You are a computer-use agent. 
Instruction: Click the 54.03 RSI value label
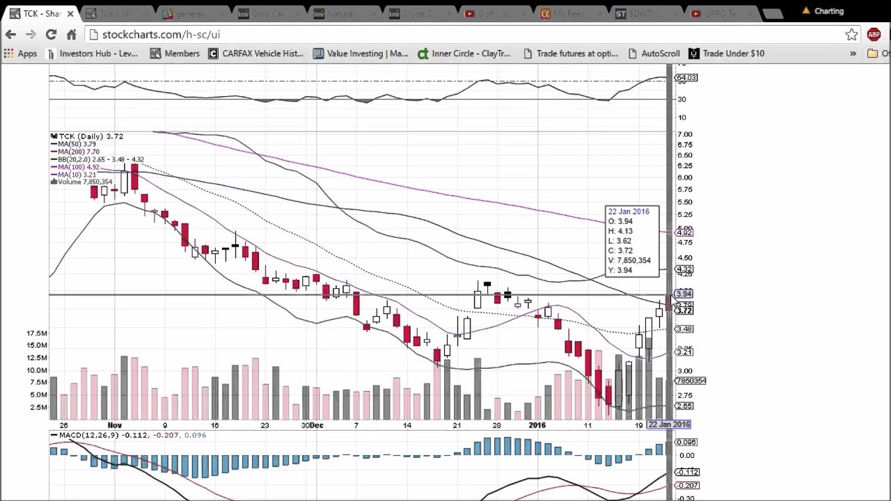point(686,77)
